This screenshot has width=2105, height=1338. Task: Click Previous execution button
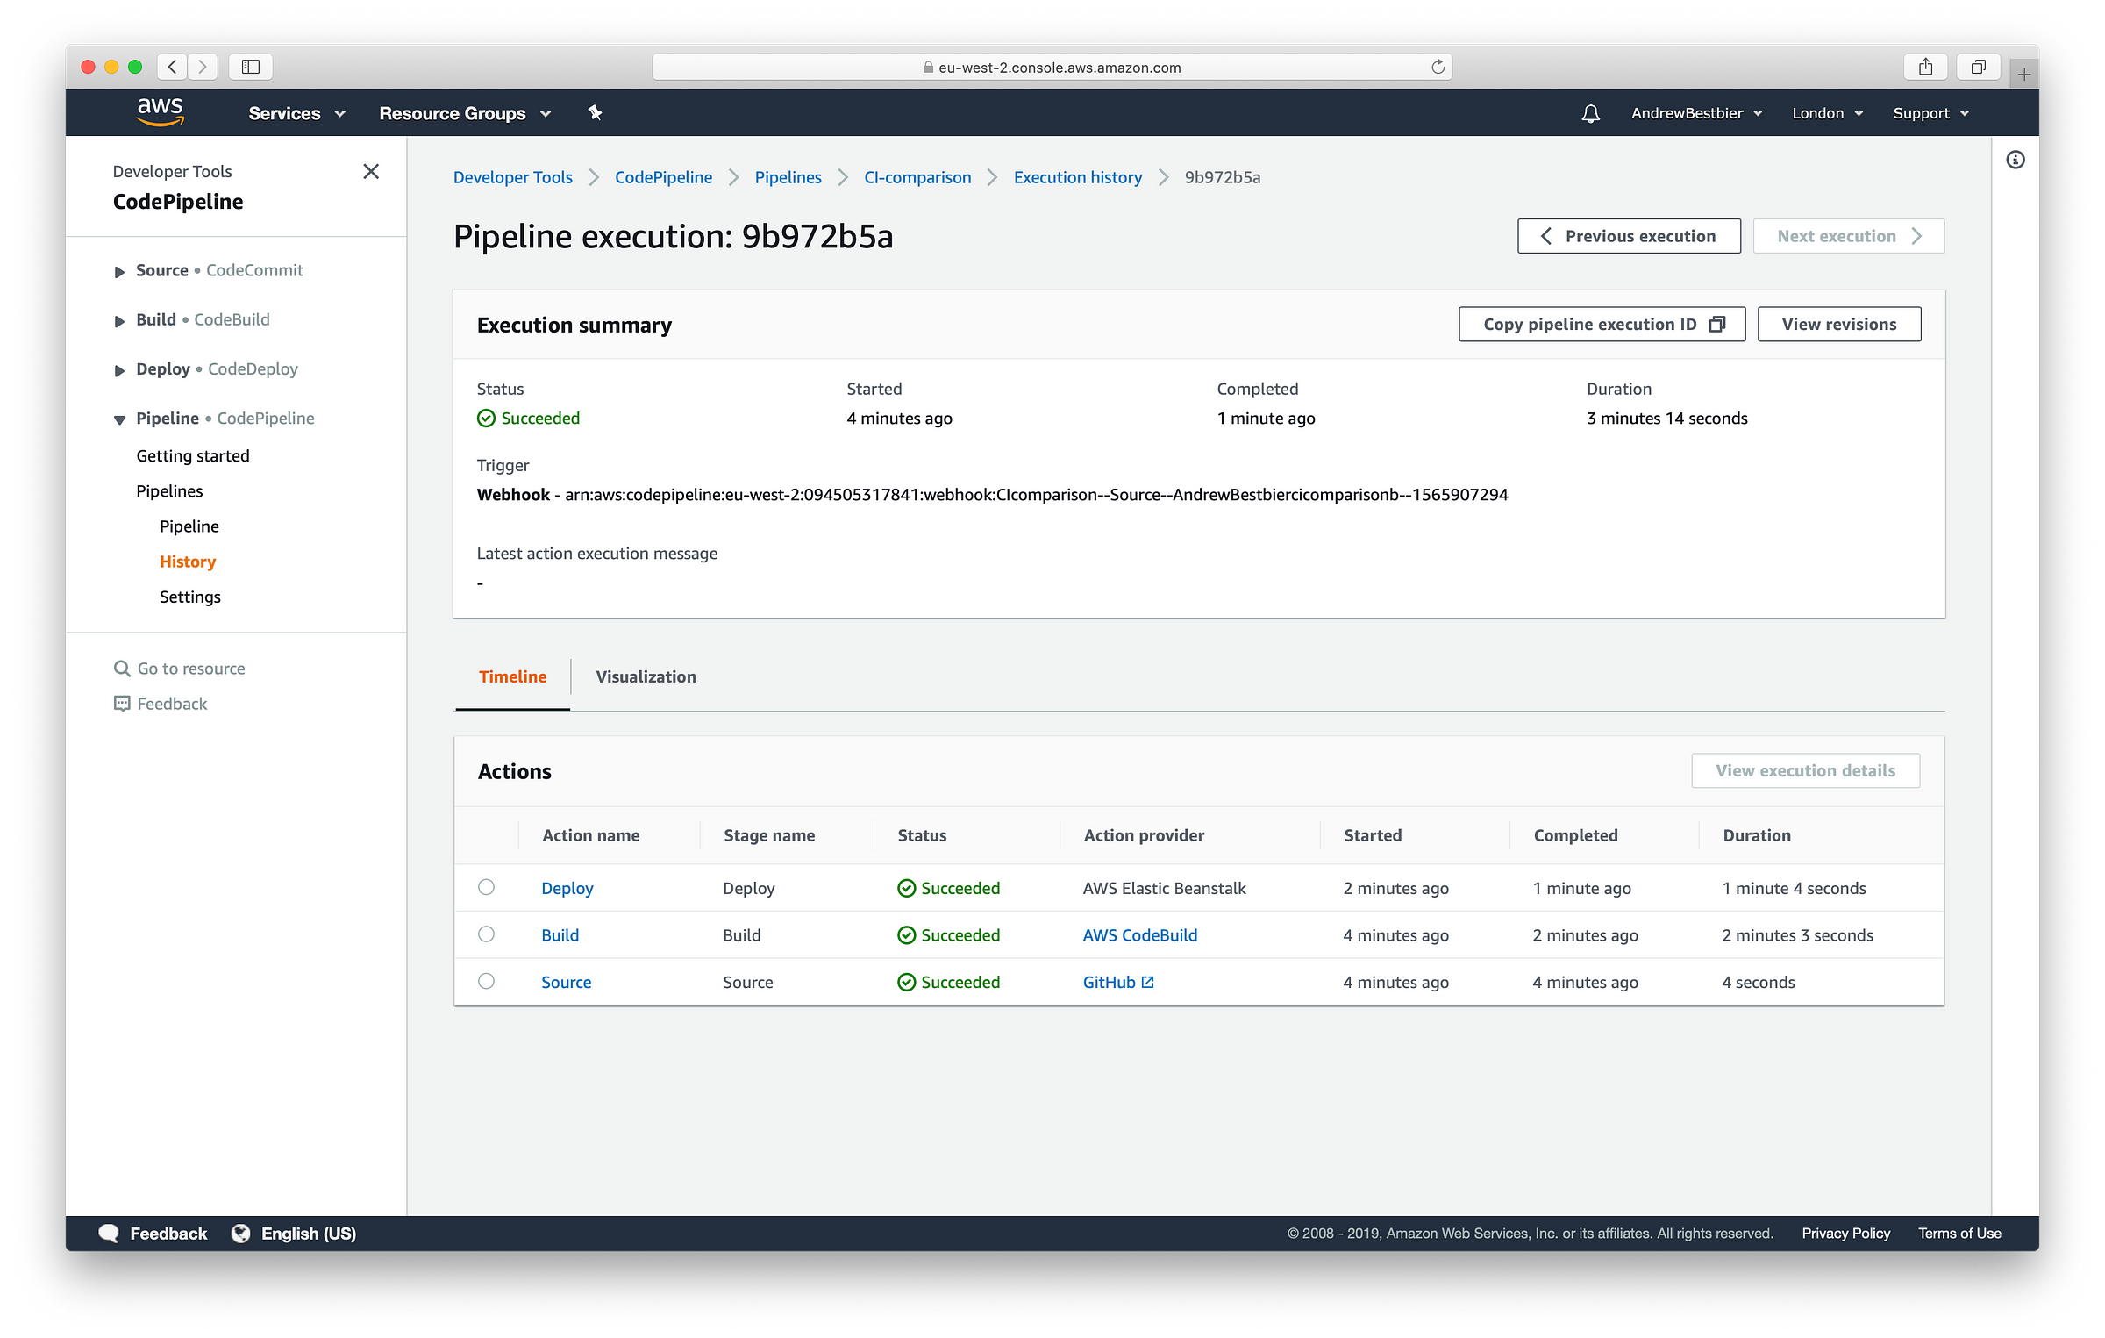click(1629, 236)
